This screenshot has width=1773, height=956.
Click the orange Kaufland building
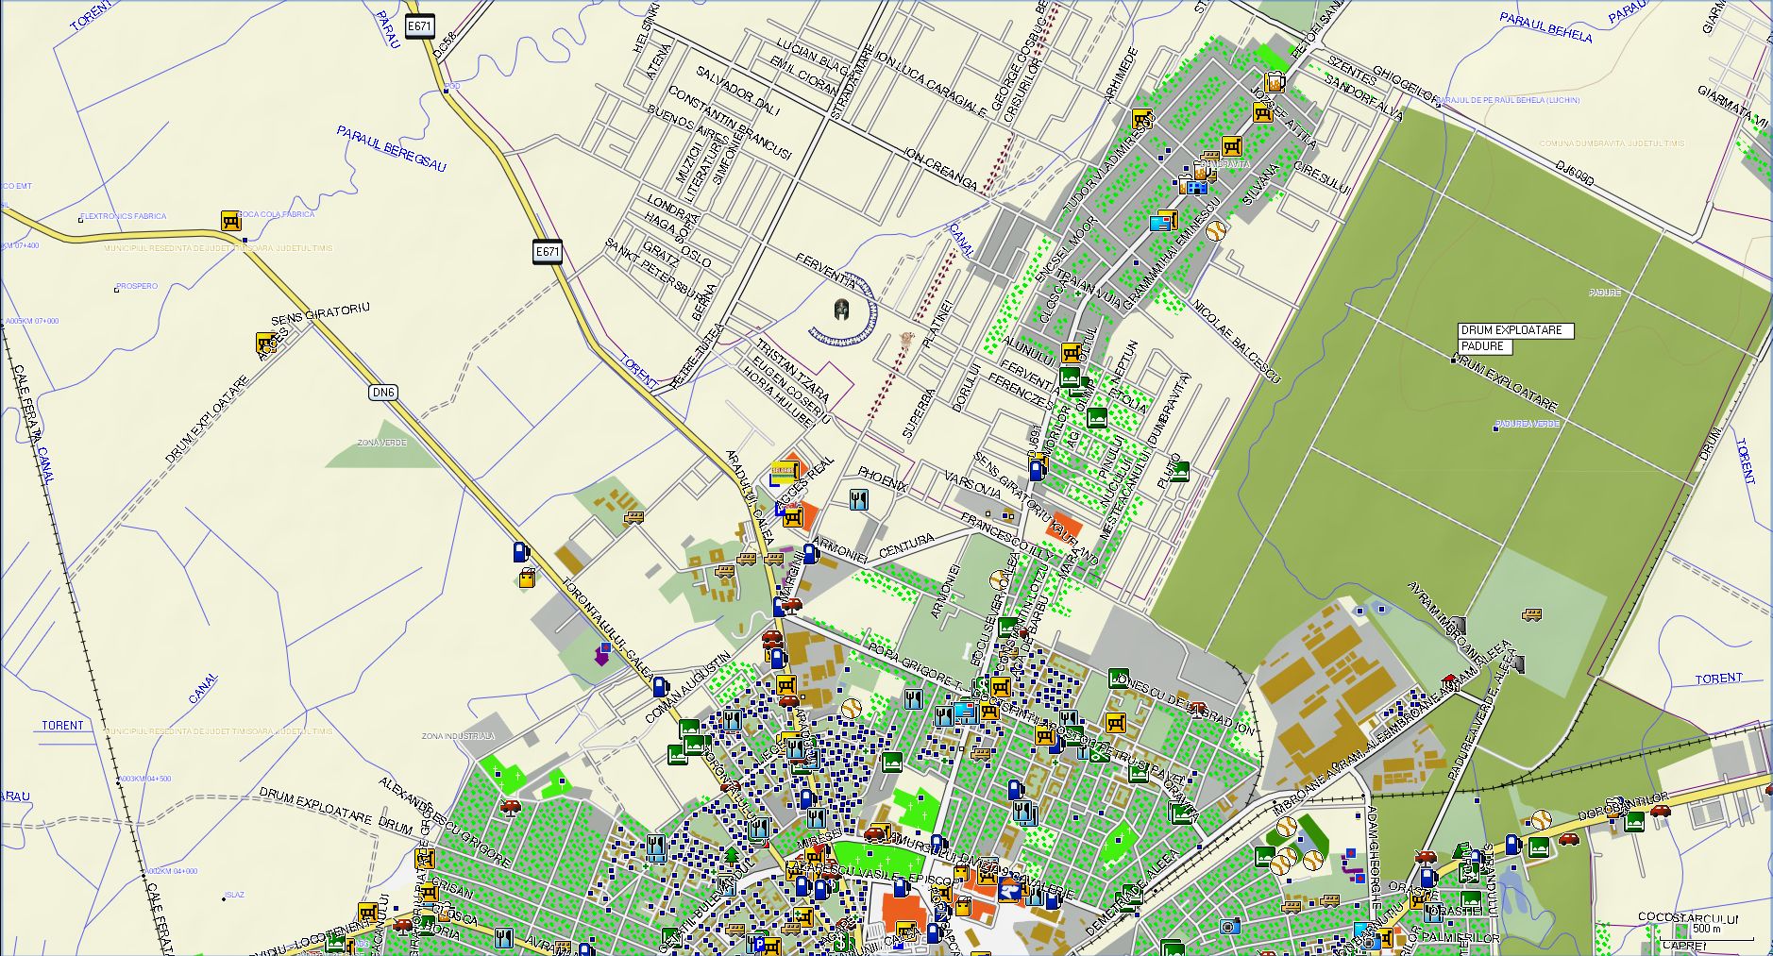point(1066,527)
